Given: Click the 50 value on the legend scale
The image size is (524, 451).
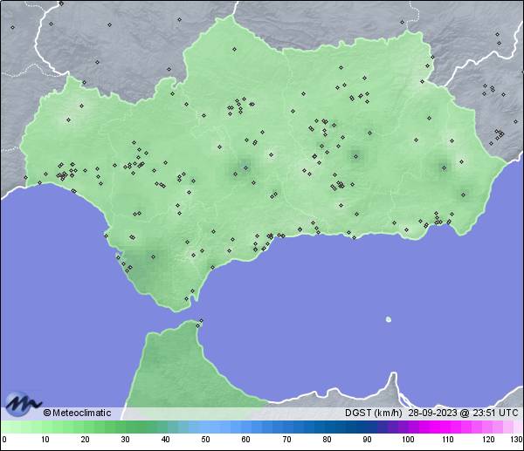Looking at the screenshot, I should tap(205, 439).
